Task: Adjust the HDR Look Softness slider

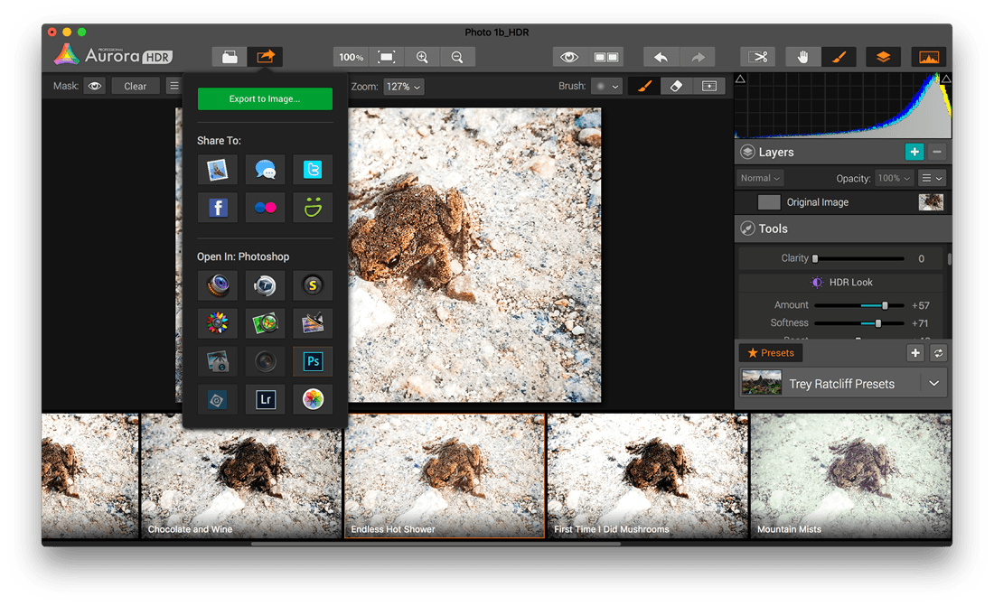Action: 878,323
